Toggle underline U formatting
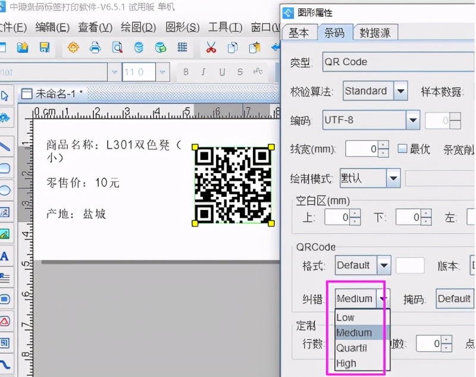 click(x=222, y=72)
